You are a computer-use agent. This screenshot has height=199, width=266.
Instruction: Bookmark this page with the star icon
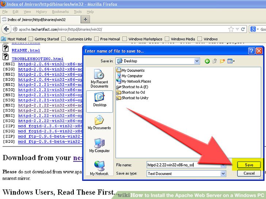[231, 29]
